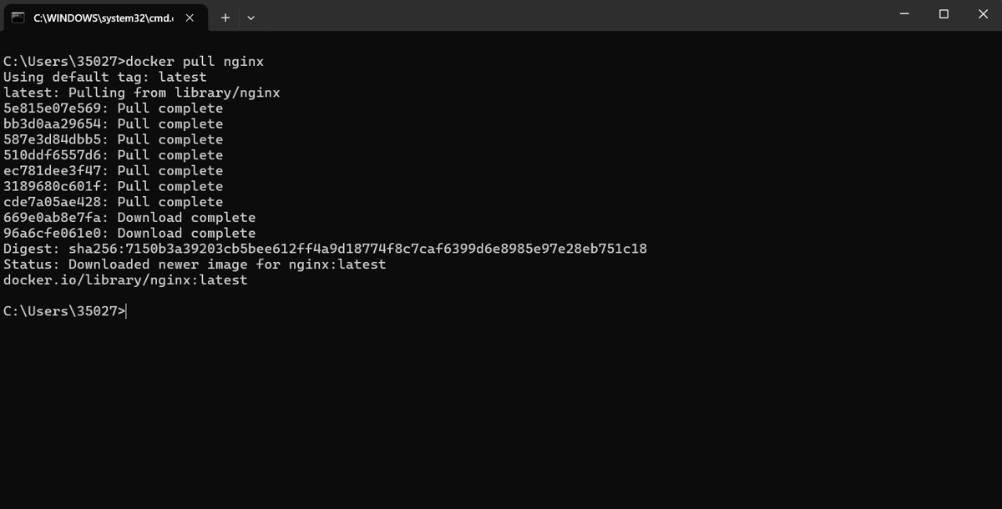The height and width of the screenshot is (509, 1002).
Task: Maximize the terminal window
Action: 944,14
